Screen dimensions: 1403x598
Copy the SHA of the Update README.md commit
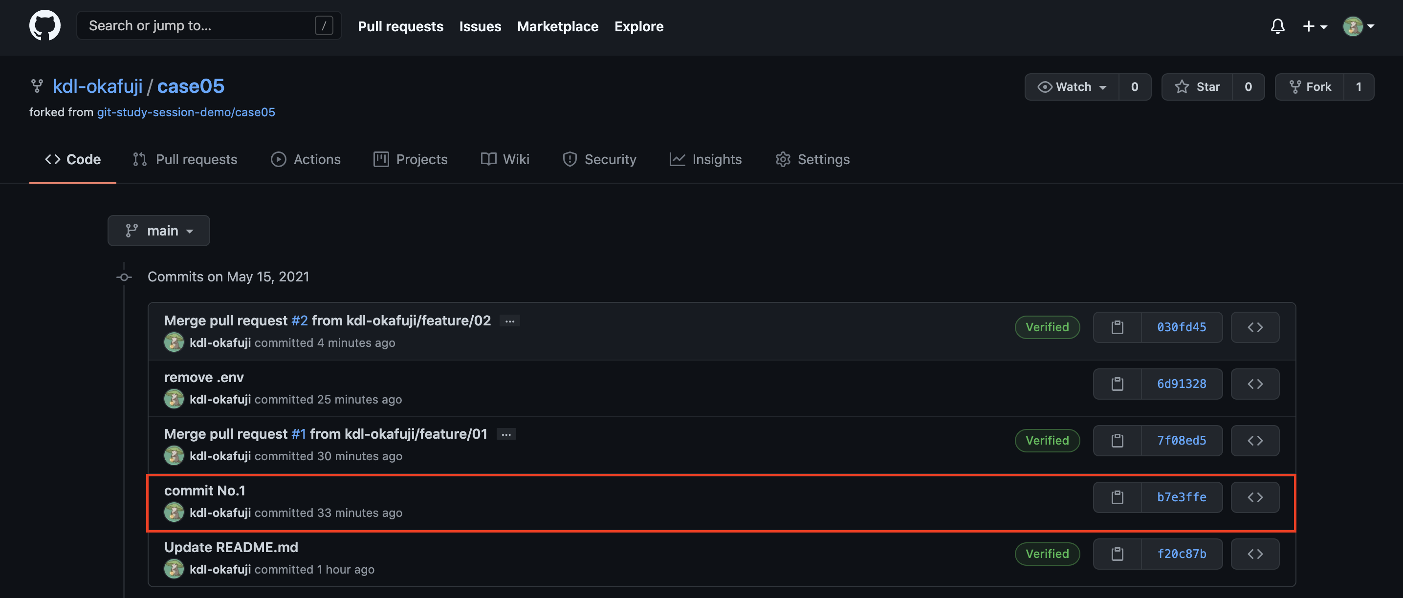[1117, 554]
